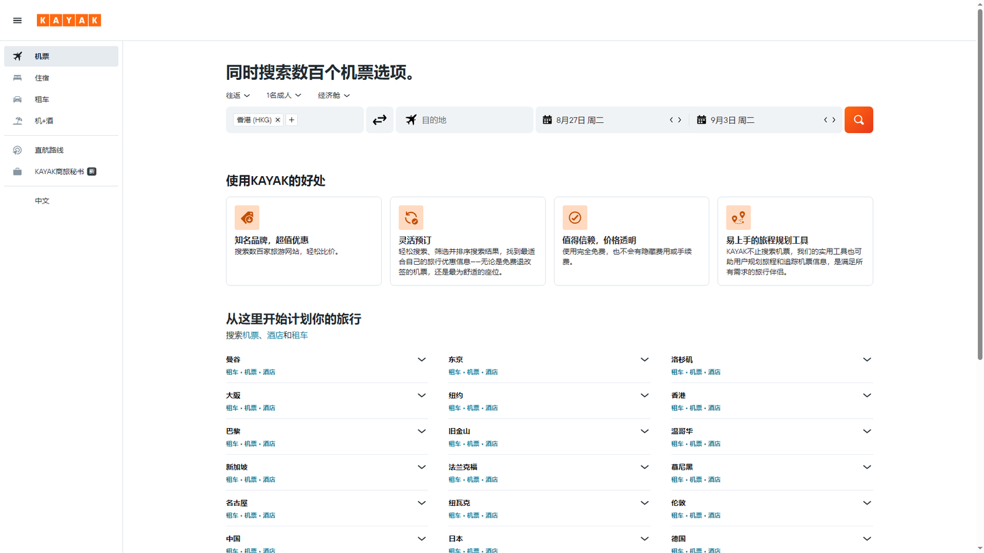This screenshot has height=553, width=984.
Task: Click the 直航路线 route icon
Action: tap(18, 150)
